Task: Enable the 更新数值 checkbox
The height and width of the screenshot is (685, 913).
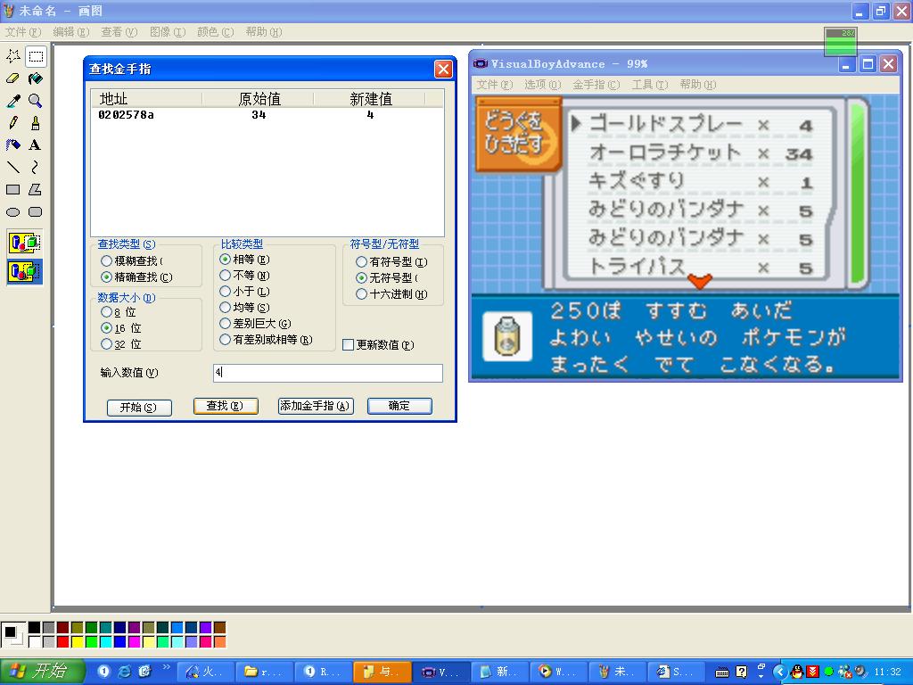Action: point(349,345)
